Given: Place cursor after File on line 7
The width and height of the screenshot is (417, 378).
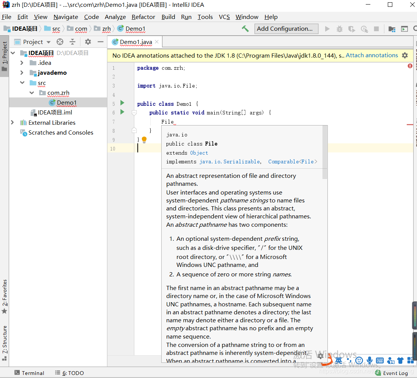Looking at the screenshot, I should 174,122.
